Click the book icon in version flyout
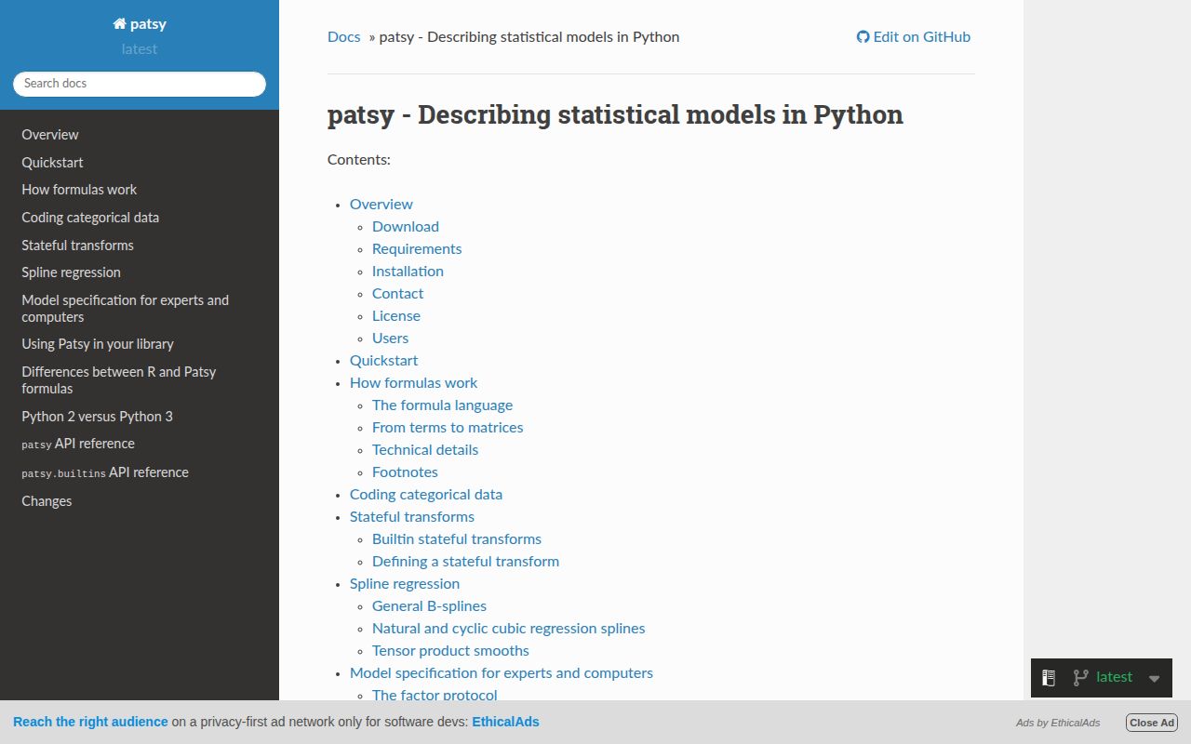This screenshot has height=744, width=1191. [x=1049, y=678]
